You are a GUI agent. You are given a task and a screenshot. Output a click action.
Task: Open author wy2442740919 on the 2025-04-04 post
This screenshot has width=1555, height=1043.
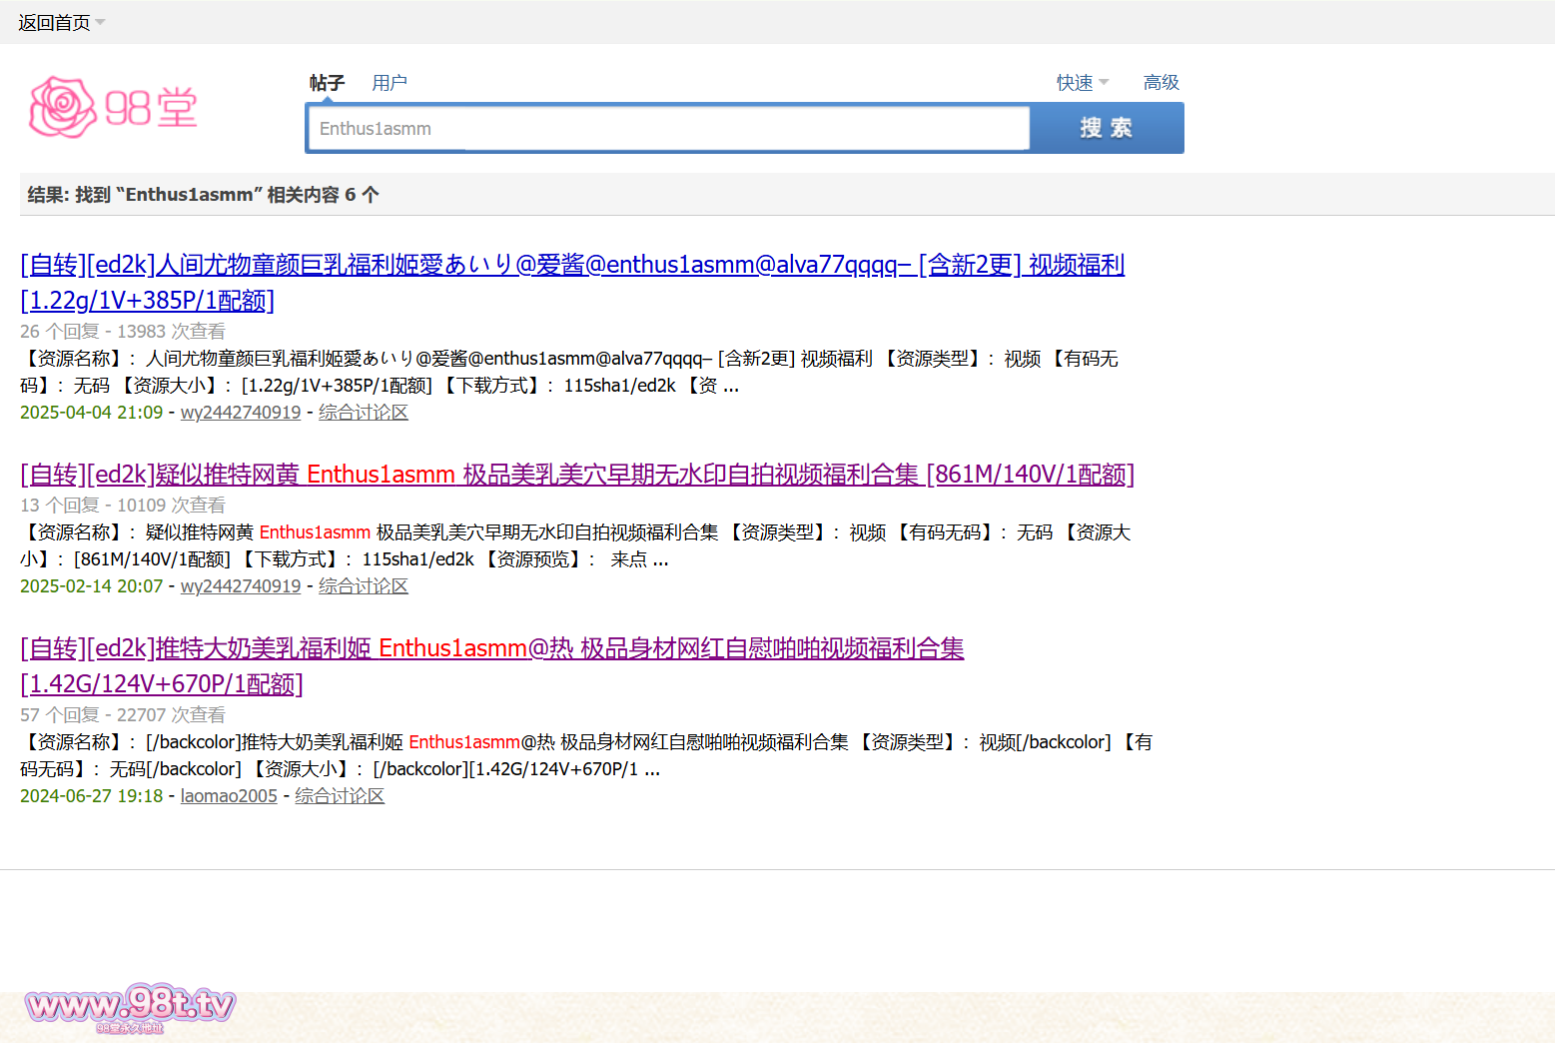(x=240, y=413)
